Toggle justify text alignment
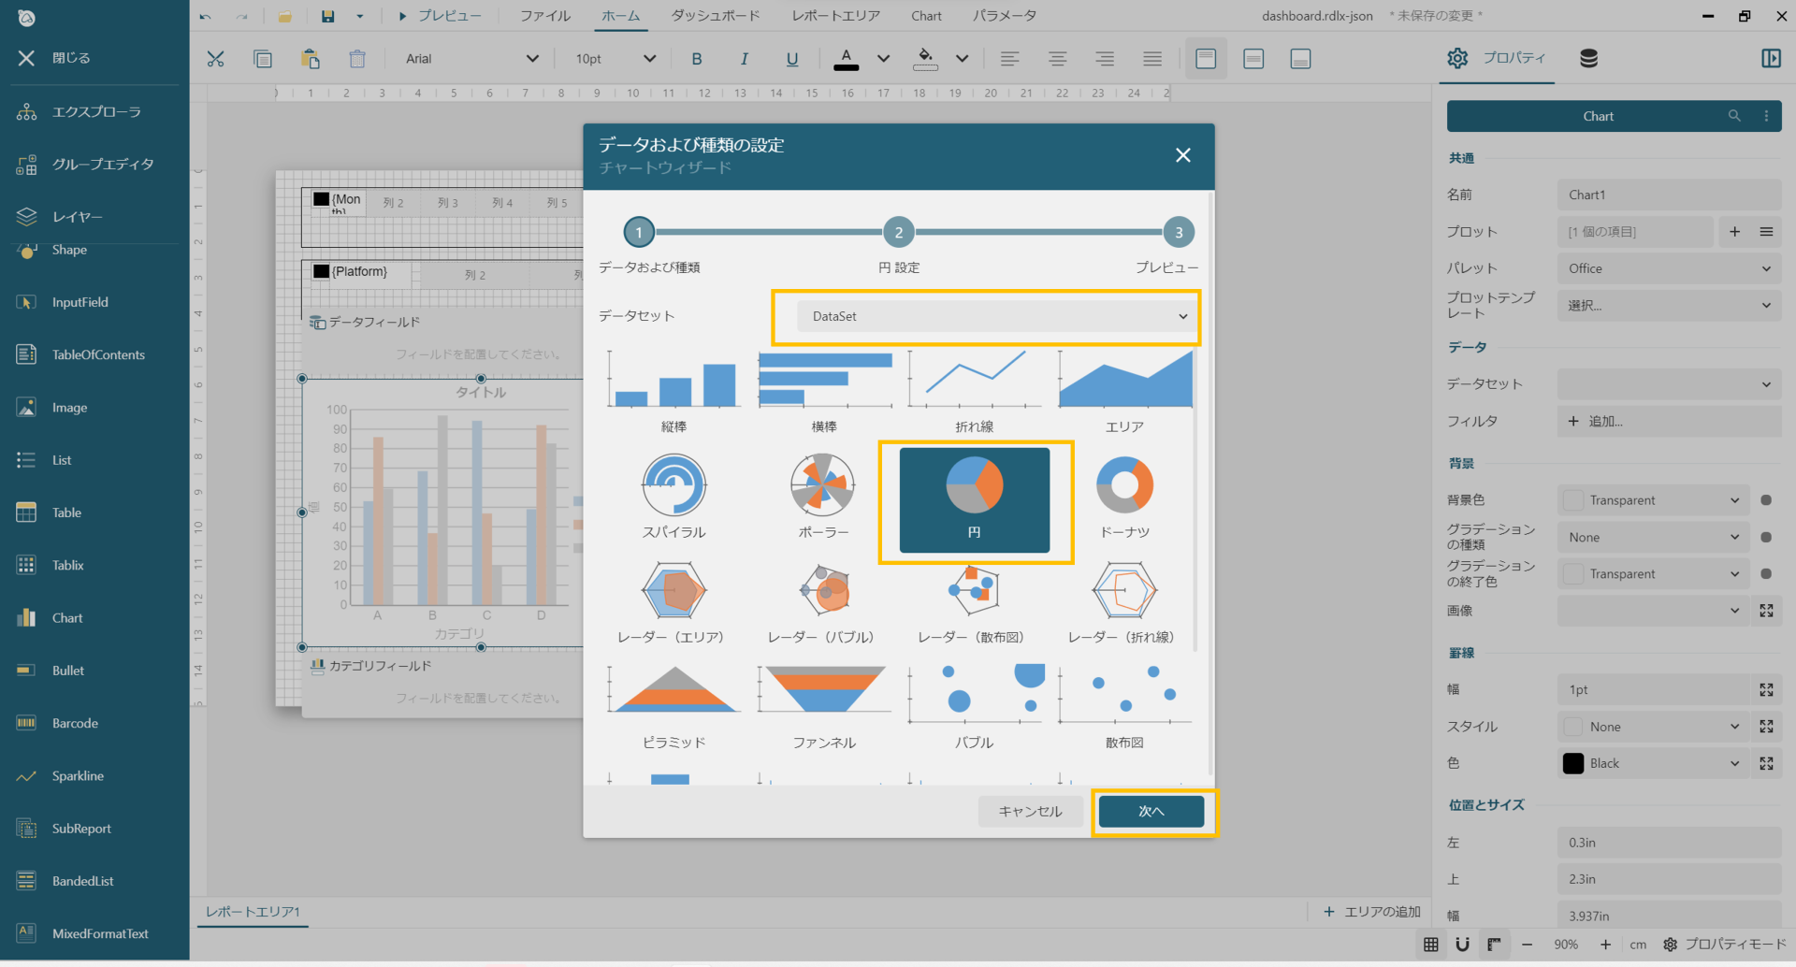1796x967 pixels. [1152, 59]
